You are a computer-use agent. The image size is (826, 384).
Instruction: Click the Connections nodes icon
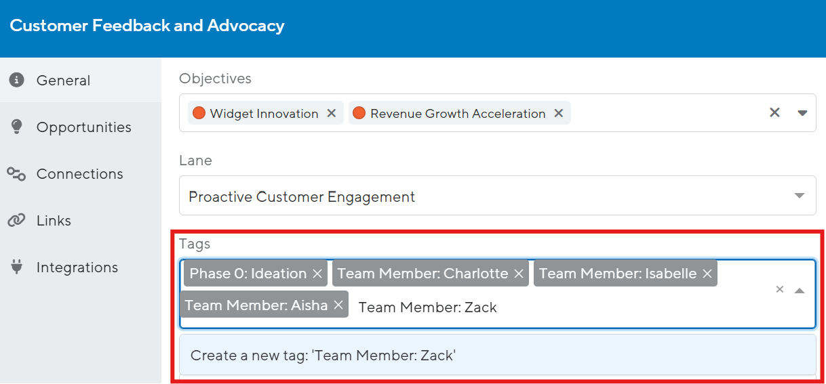click(17, 174)
